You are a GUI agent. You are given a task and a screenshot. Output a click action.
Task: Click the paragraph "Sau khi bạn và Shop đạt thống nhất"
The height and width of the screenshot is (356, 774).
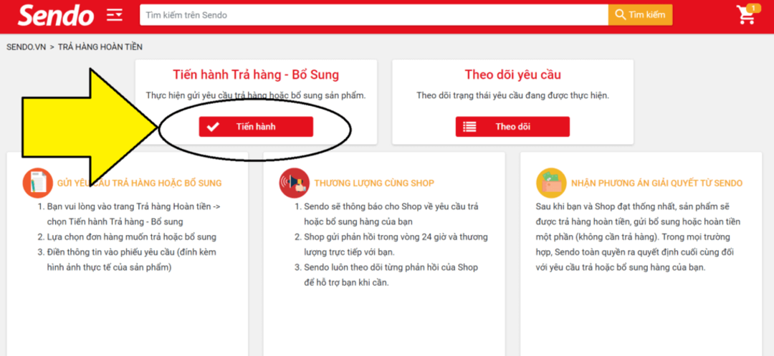point(639,236)
